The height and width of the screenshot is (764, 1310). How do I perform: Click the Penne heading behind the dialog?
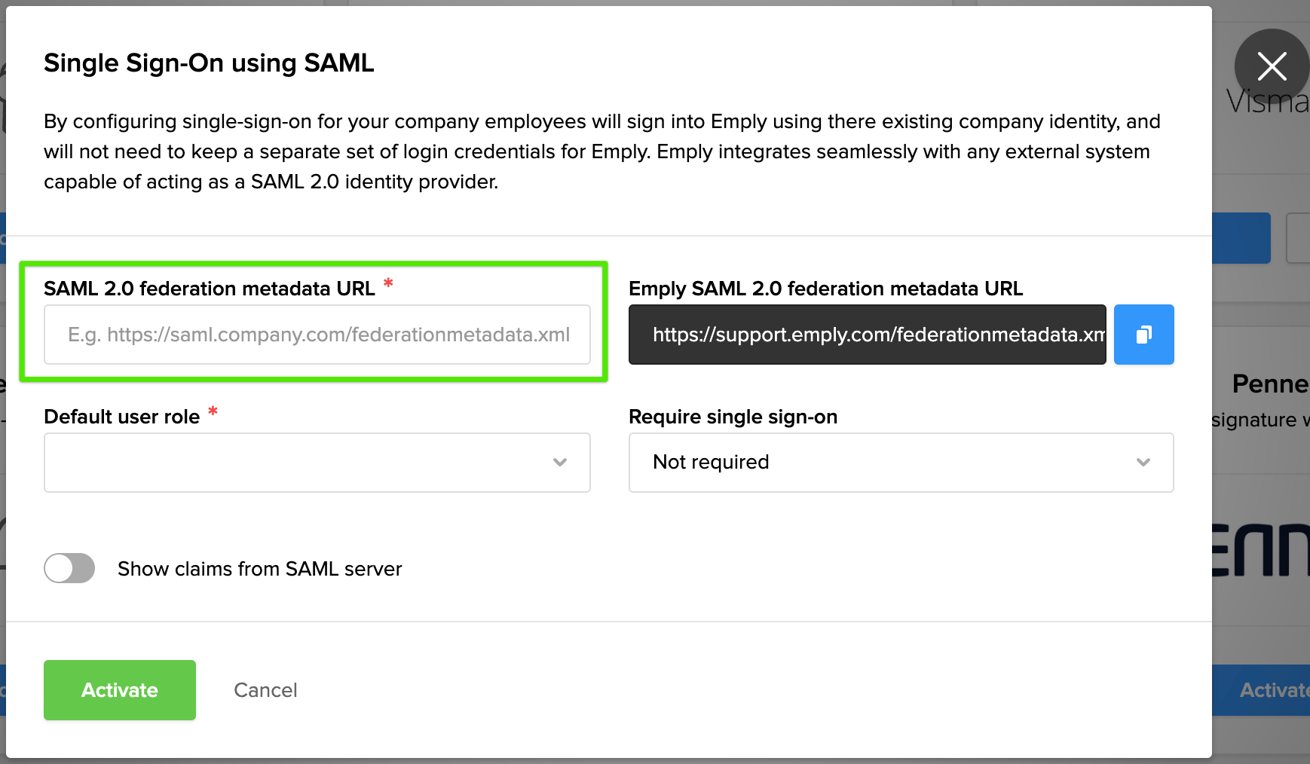[x=1269, y=384]
